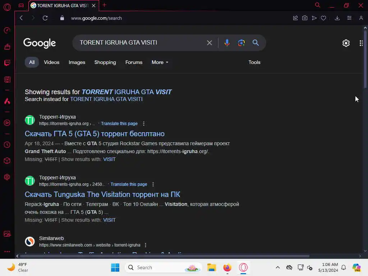Open taskbar weather widget 49°F
Screen dimensions: 368x276
click(18, 267)
